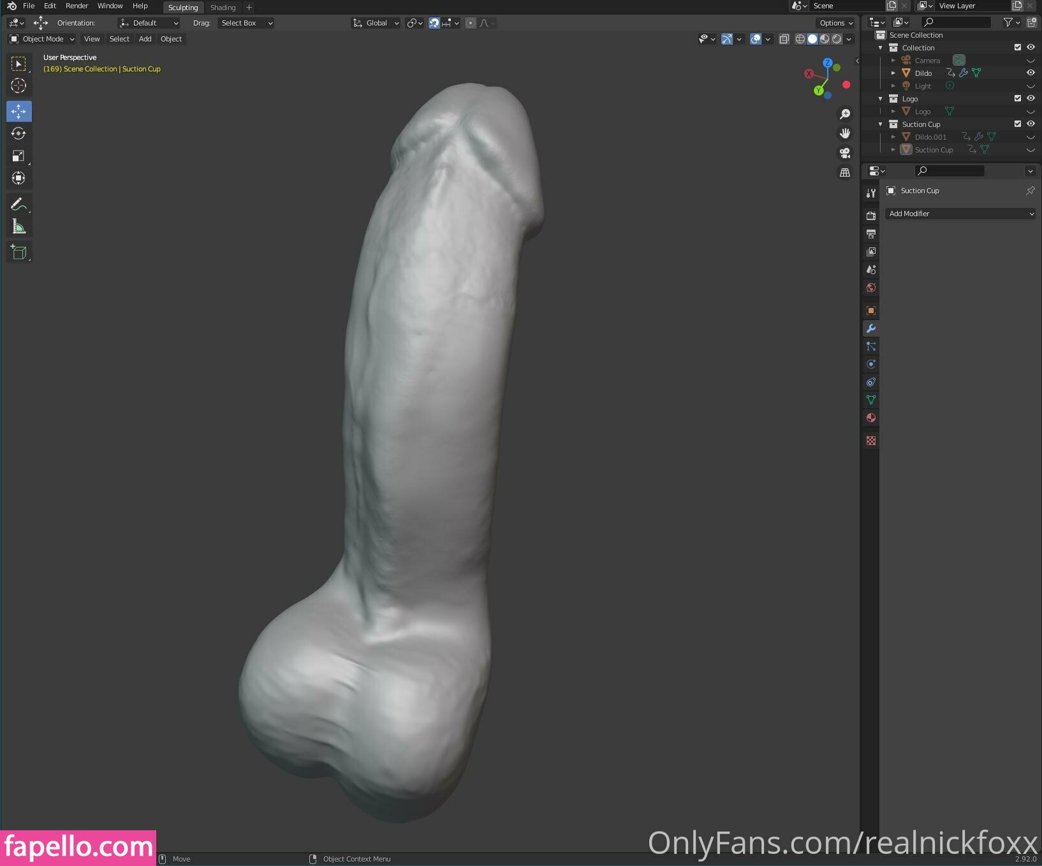The width and height of the screenshot is (1042, 866).
Task: Collapse the Suction Cup collection
Action: (x=881, y=124)
